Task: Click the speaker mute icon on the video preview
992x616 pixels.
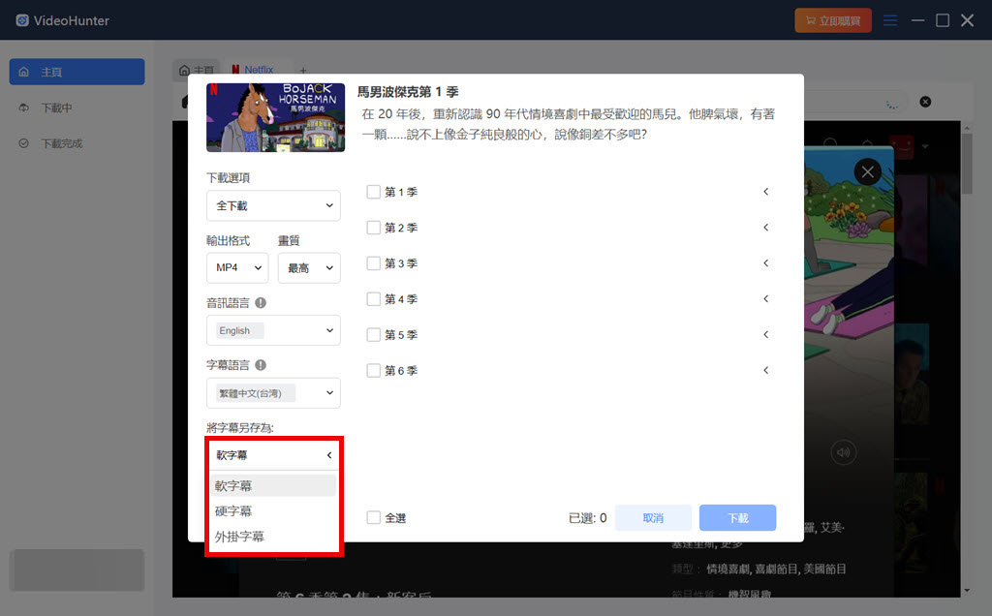Action: [x=843, y=451]
